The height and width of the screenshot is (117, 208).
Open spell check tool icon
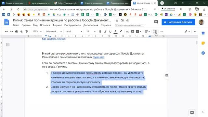22,32
